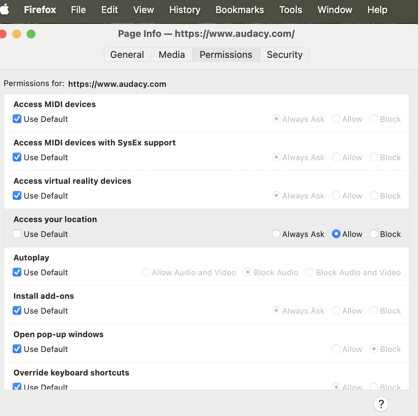
Task: Switch to the General tab
Action: point(127,55)
